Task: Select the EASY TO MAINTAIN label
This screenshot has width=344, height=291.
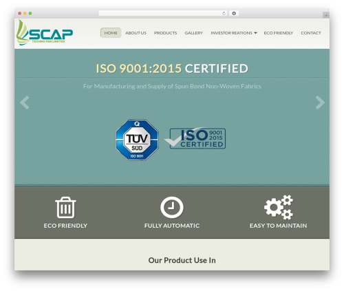Action: (x=278, y=226)
